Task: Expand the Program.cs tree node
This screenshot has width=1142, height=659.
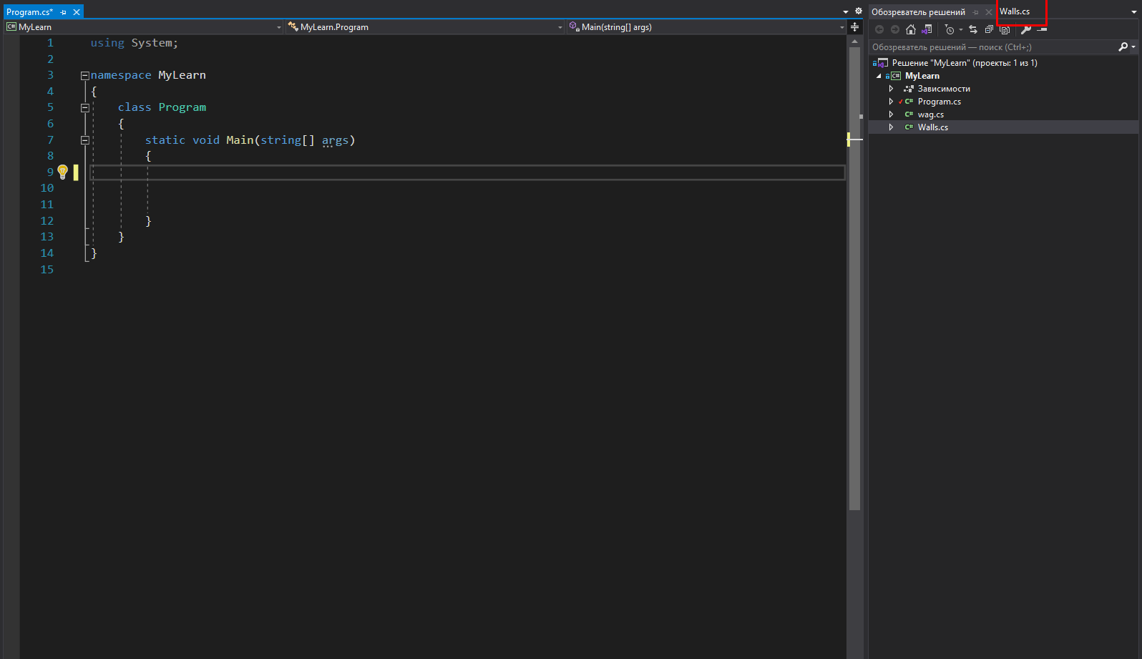Action: click(891, 102)
